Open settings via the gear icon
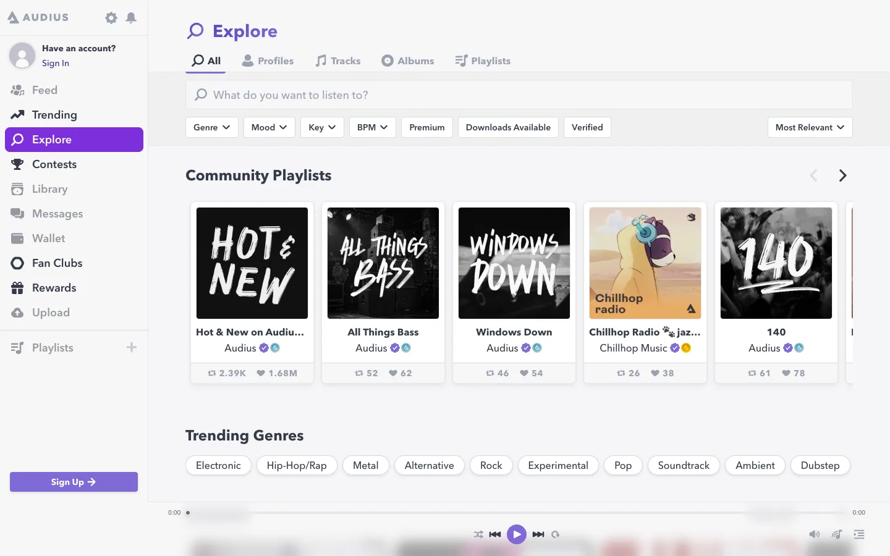 coord(111,18)
